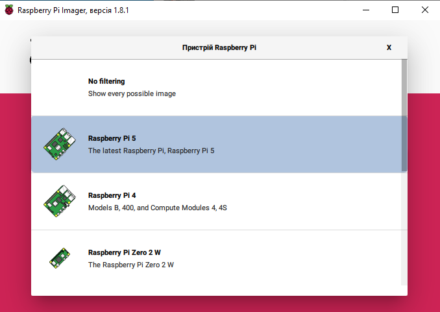The width and height of the screenshot is (440, 312).
Task: Click the Raspberry Pi Zero 2 W board icon
Action: coord(60,258)
